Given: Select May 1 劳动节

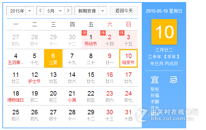Looking at the screenshot, I should [91, 40].
